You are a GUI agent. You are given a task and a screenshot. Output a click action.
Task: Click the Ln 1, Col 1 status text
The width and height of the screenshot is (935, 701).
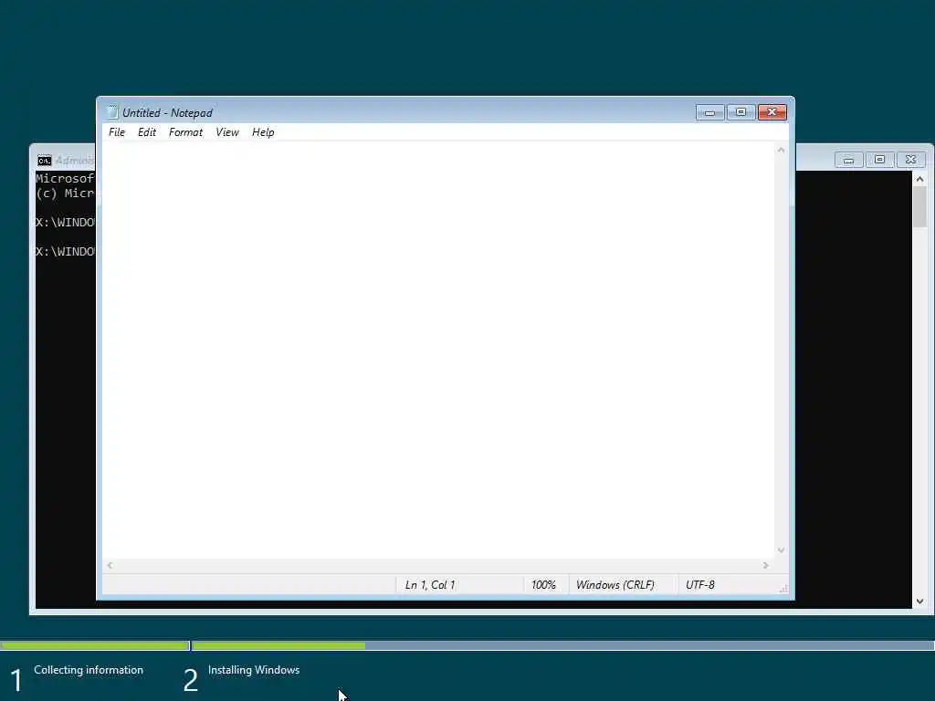click(430, 585)
